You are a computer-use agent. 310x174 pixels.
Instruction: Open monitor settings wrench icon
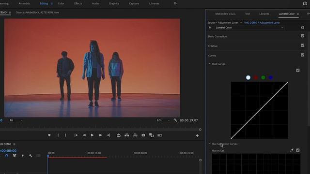pos(175,120)
